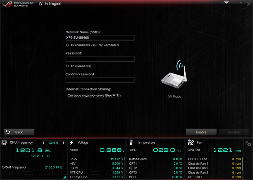253x180 pixels.
Task: Open Internet Connection Sharing dropdown
Action: point(91,96)
